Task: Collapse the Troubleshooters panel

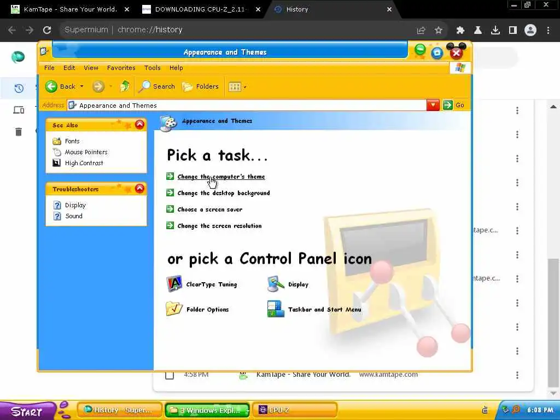Action: click(139, 189)
